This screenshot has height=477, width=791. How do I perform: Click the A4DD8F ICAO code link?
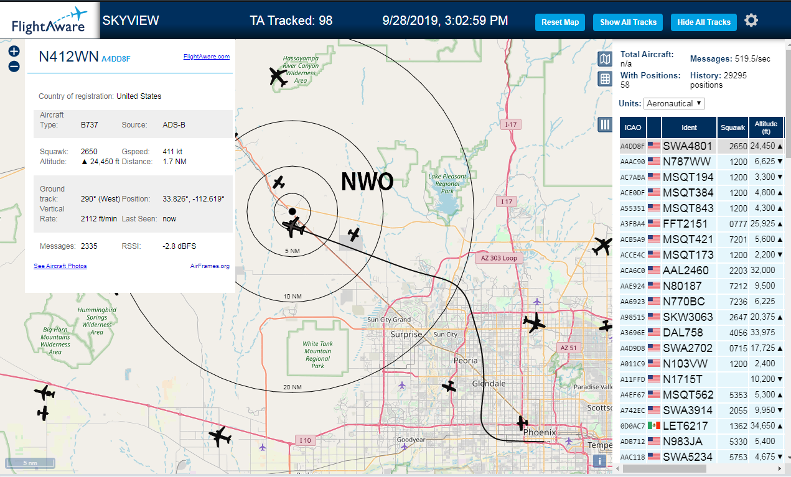(116, 59)
